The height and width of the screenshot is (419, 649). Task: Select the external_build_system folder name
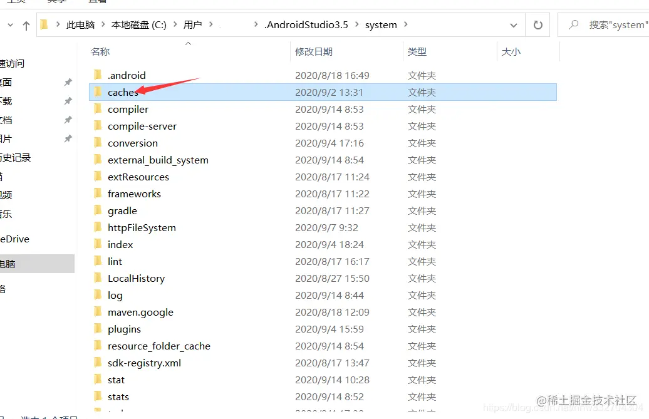(x=158, y=160)
